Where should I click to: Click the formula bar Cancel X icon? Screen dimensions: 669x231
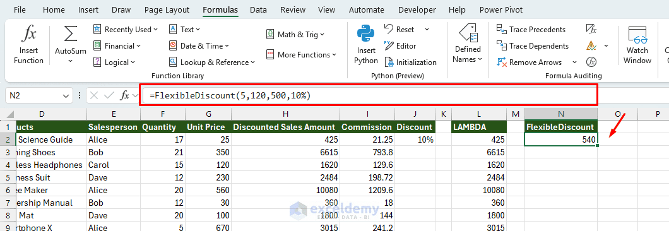coord(94,96)
